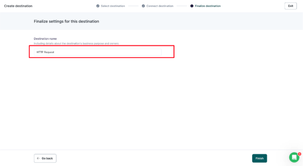Click the Finish button
Screen dimensions: 303x166
(259, 158)
